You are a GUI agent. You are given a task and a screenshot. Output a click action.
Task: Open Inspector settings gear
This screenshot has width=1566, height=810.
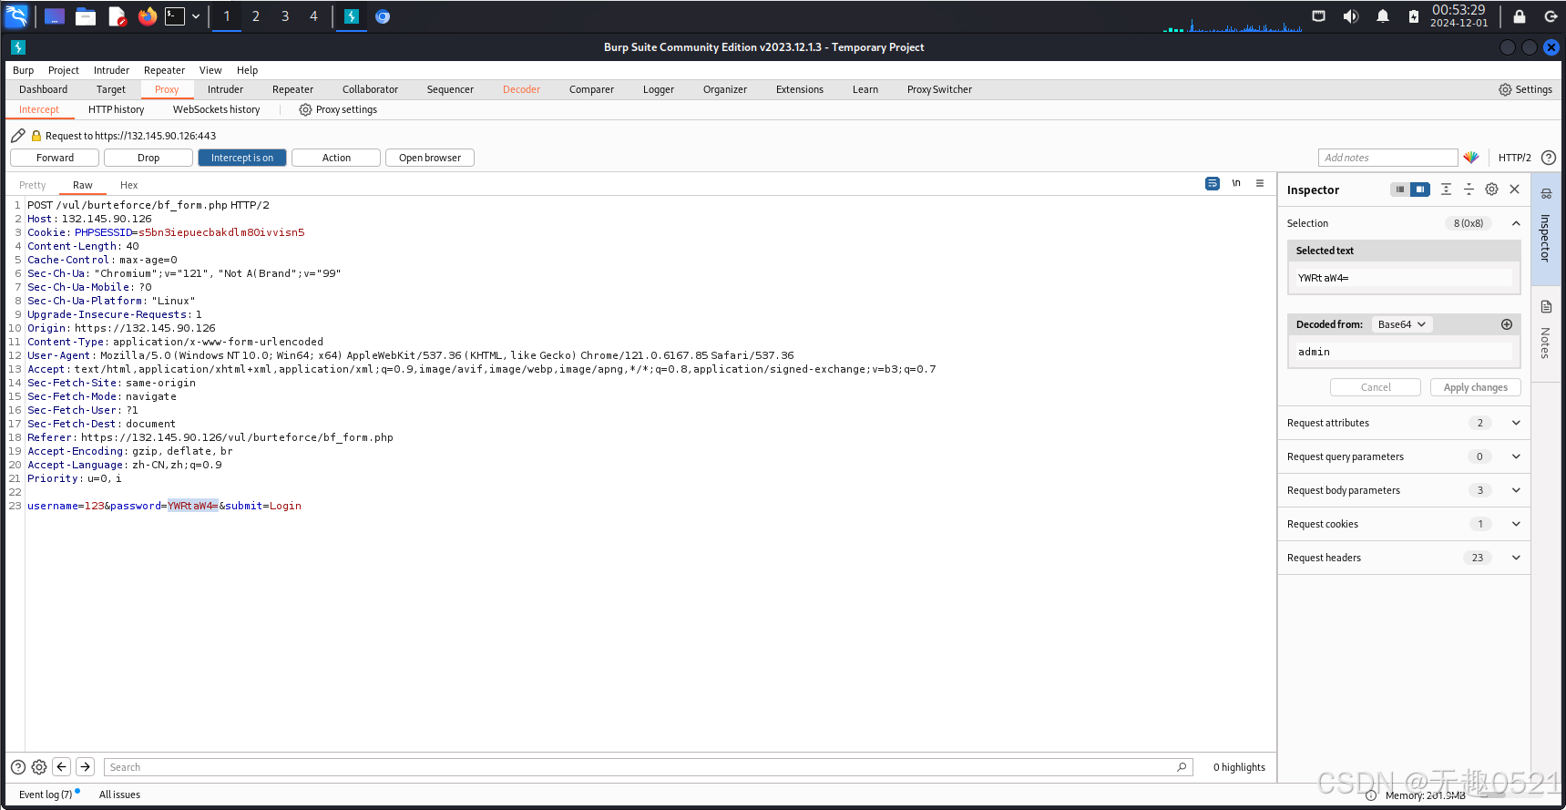tap(1491, 190)
